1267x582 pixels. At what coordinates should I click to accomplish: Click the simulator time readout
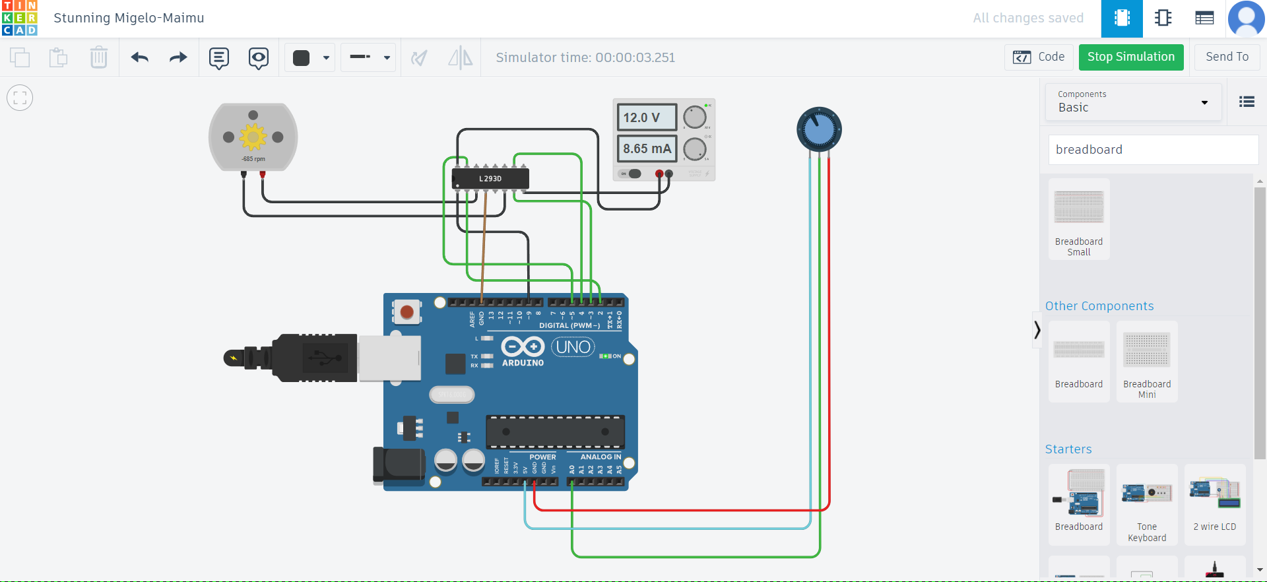(585, 57)
